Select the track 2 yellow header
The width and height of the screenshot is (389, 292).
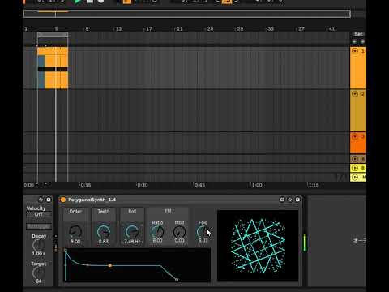pyautogui.click(x=358, y=110)
